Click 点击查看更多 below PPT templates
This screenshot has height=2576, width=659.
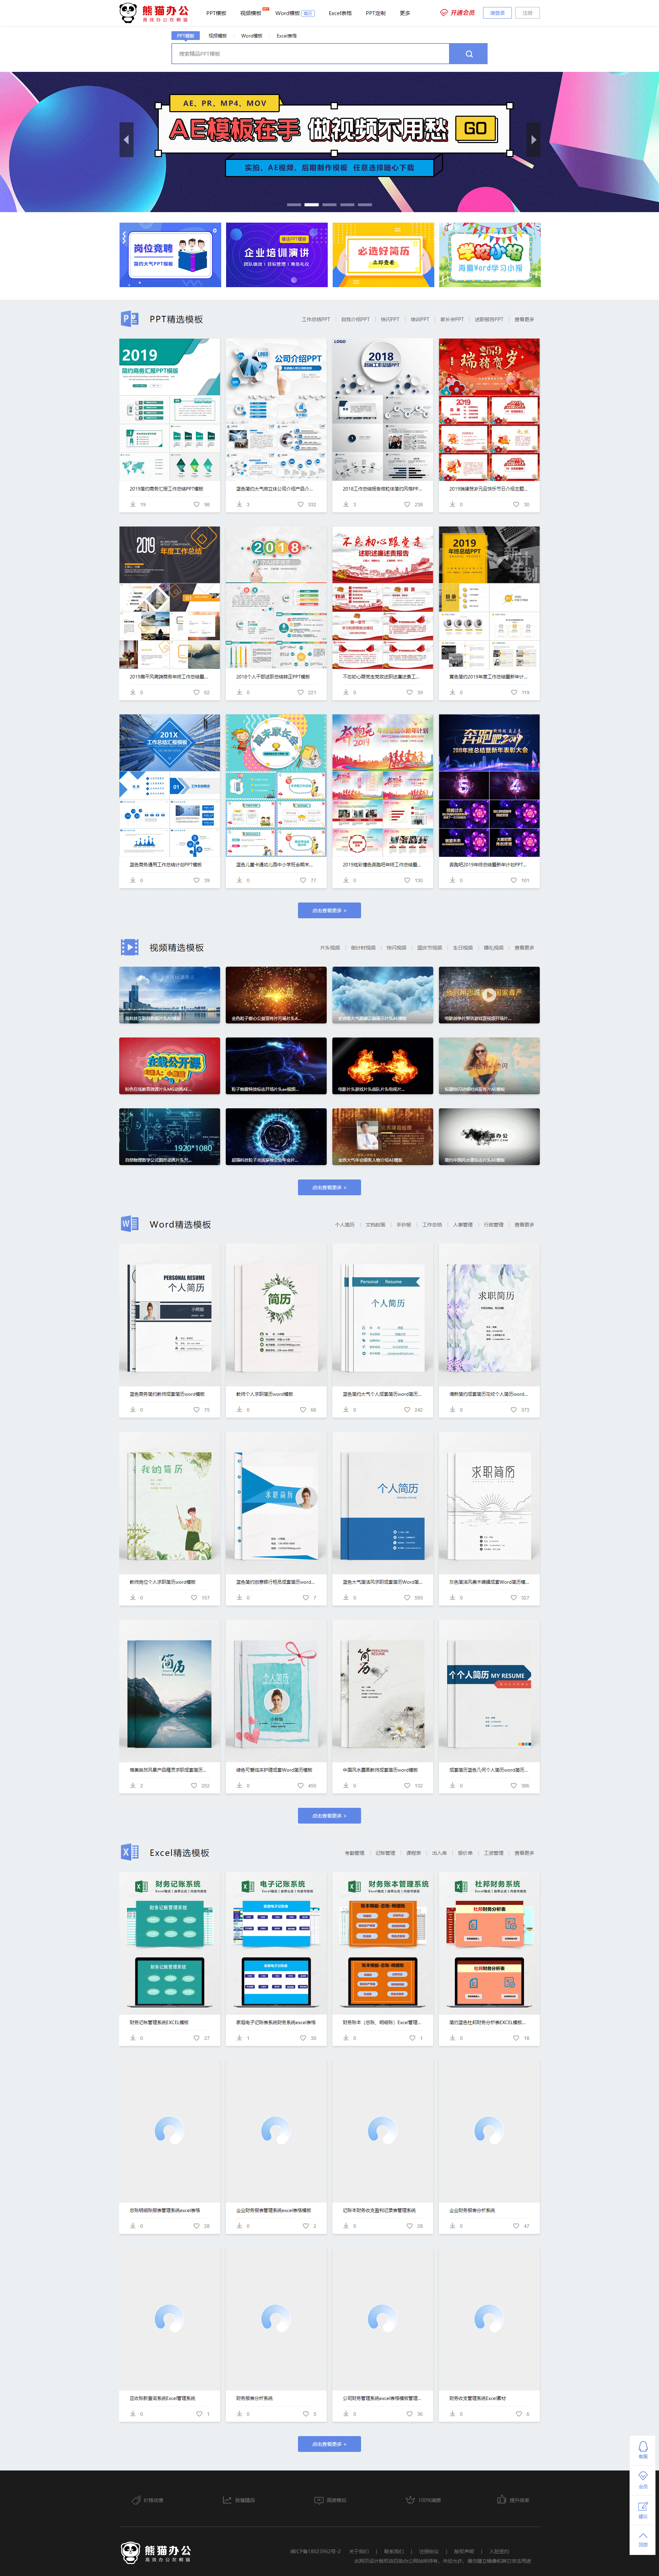tap(329, 910)
